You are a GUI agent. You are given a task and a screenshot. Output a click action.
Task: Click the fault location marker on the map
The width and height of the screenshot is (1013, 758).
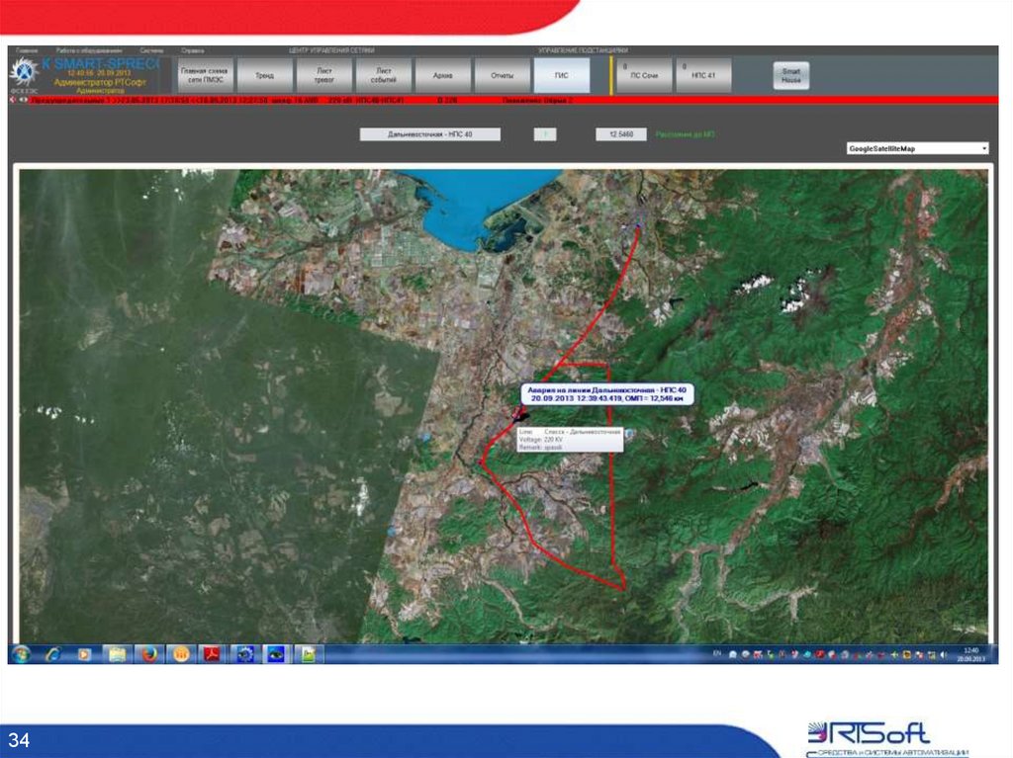520,416
